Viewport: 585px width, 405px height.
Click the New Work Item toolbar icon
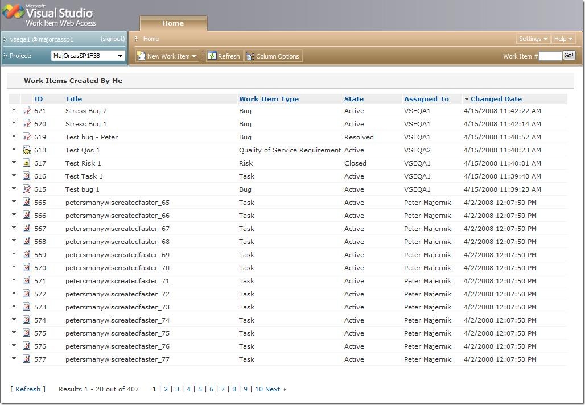[141, 56]
